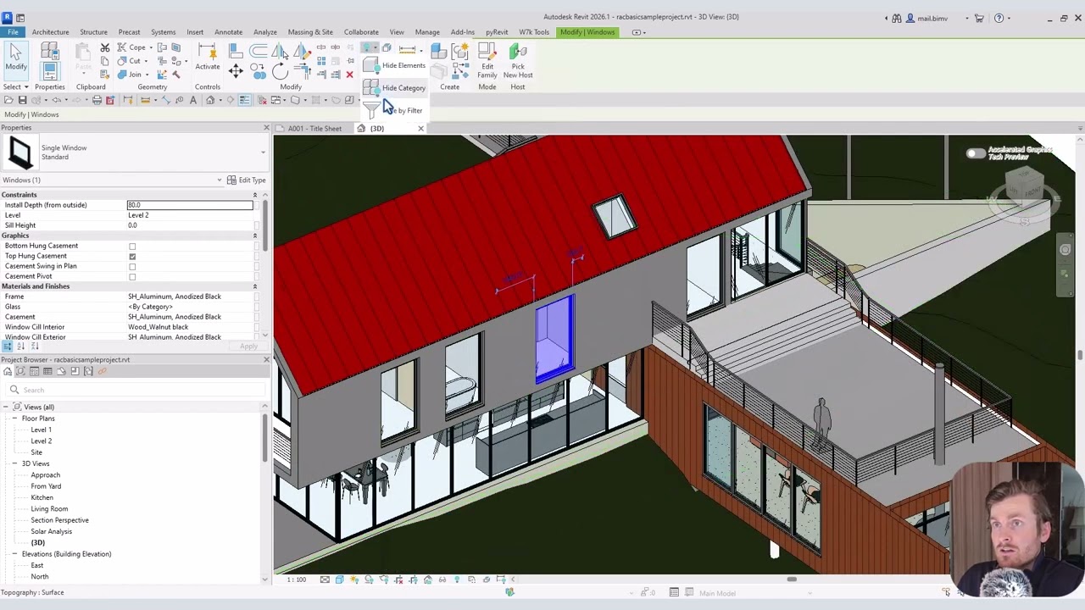Click the Move tool in Modify panel
1085x610 pixels.
(236, 71)
